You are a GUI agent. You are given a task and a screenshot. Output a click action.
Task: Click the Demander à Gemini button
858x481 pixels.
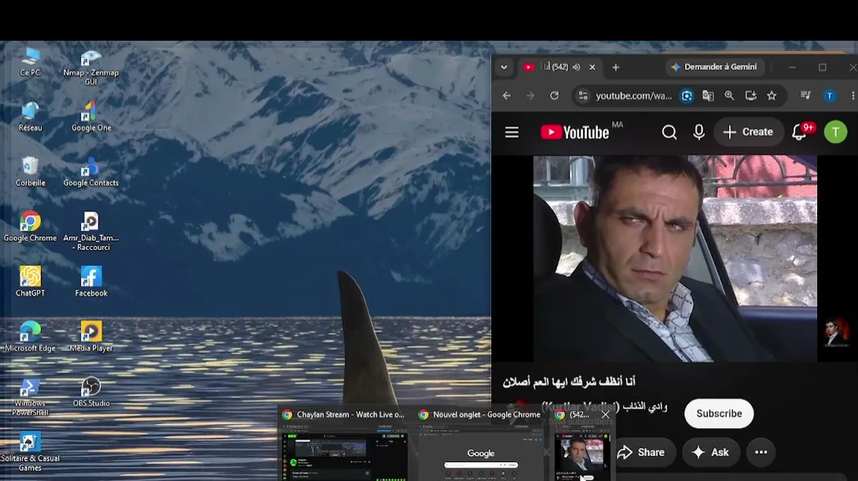[714, 67]
